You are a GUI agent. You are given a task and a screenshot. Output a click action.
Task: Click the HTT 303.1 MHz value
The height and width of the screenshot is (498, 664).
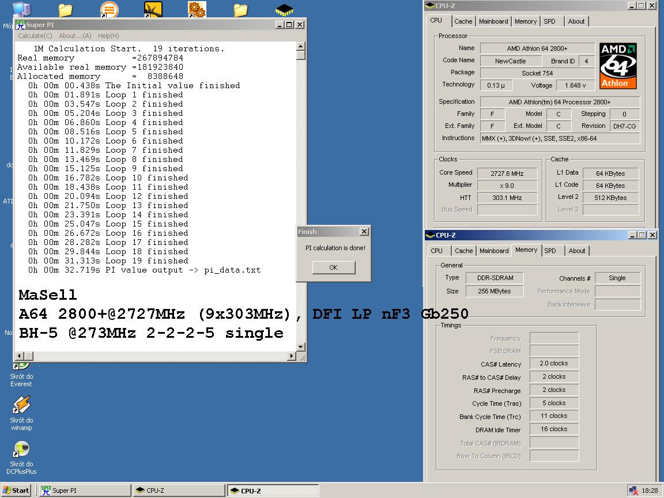tap(507, 198)
